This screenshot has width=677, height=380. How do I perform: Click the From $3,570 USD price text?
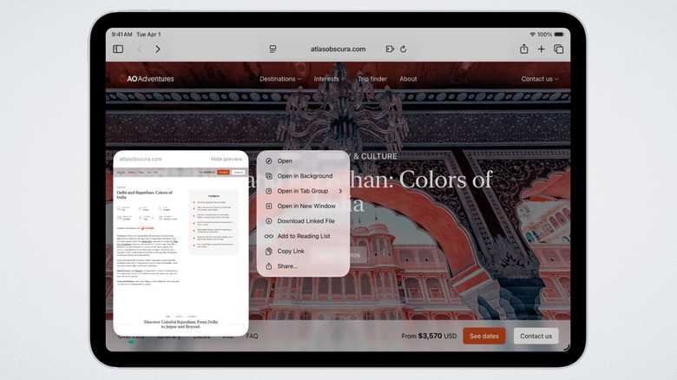coord(429,336)
